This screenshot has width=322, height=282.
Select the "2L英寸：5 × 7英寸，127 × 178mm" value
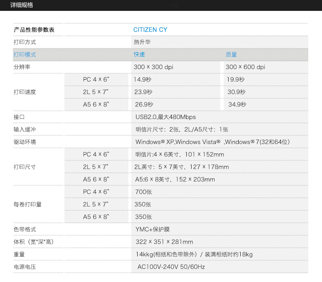coord(182,167)
